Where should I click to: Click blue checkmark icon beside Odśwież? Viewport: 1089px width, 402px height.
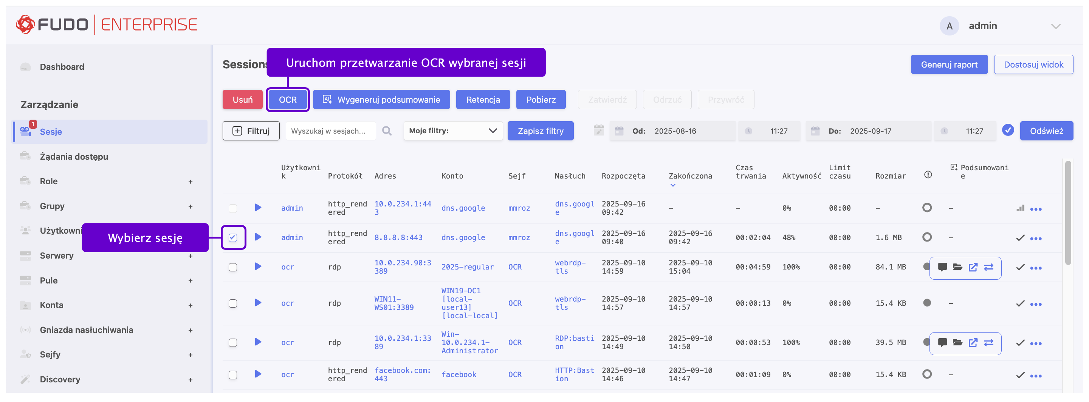click(1008, 131)
